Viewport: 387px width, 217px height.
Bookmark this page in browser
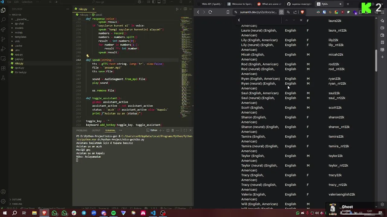228,12
